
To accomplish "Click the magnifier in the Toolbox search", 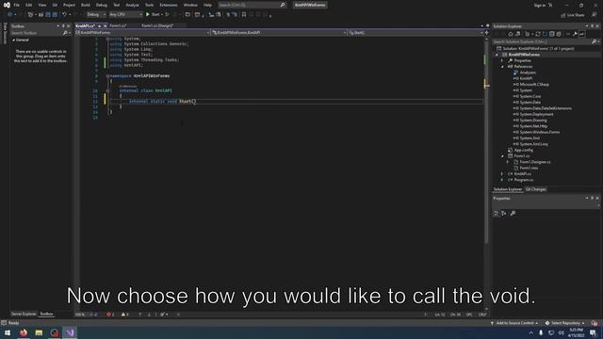I will point(65,33).
